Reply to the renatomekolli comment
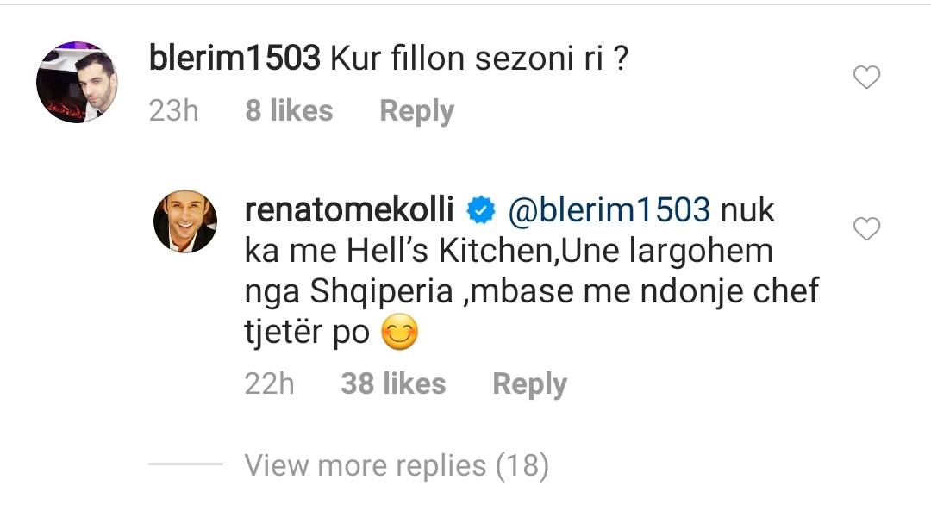This screenshot has width=931, height=511. tap(529, 383)
